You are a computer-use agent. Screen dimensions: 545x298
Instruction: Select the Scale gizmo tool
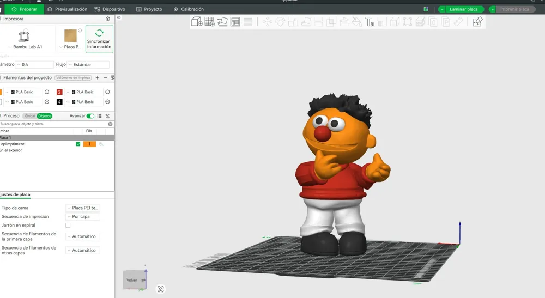point(293,22)
